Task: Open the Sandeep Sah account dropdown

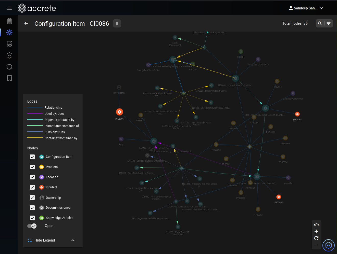Action: (x=306, y=8)
